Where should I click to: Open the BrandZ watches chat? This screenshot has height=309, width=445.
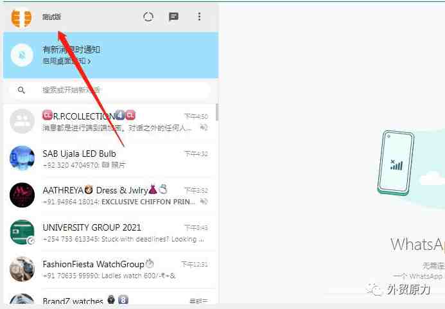pos(110,297)
